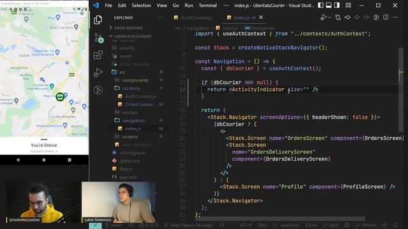Toggle the primary side bar layout button
408x229 pixels.
point(321,5)
